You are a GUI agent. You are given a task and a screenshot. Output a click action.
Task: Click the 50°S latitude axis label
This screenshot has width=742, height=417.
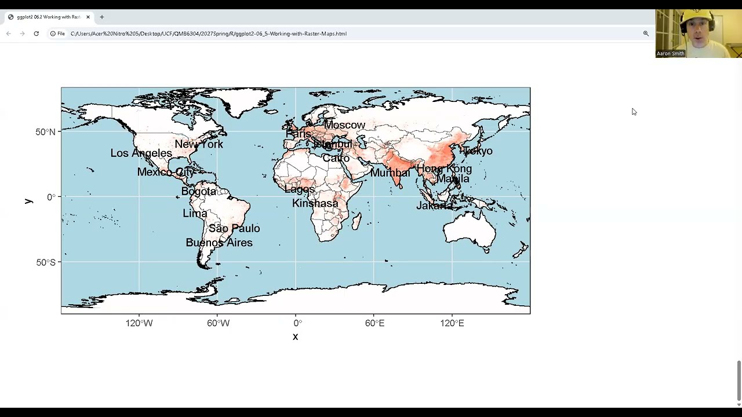point(45,262)
